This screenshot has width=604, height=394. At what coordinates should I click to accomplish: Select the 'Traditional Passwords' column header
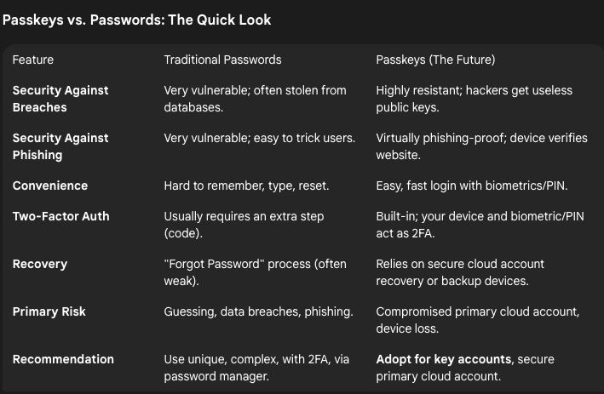(222, 60)
